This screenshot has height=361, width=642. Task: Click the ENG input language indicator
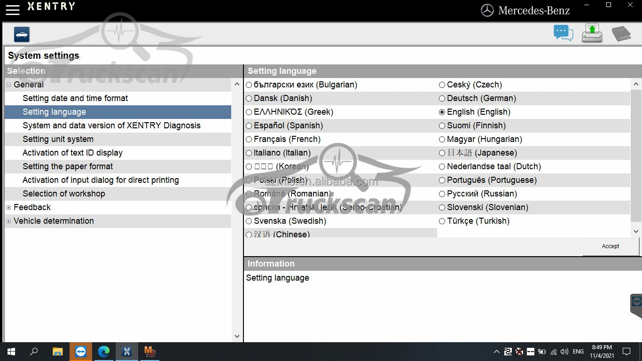coord(579,352)
